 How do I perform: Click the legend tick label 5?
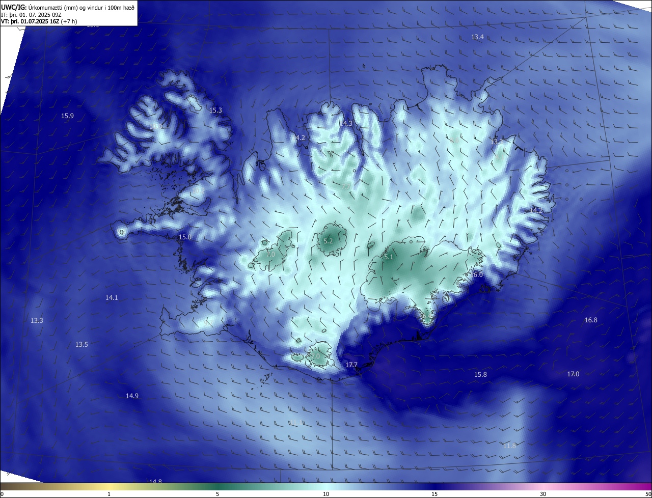(218, 494)
